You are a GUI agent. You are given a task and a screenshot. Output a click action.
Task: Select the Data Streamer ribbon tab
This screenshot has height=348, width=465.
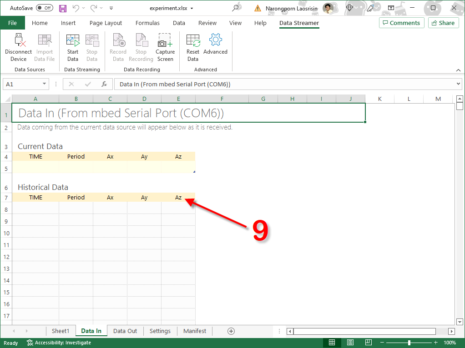click(x=299, y=23)
